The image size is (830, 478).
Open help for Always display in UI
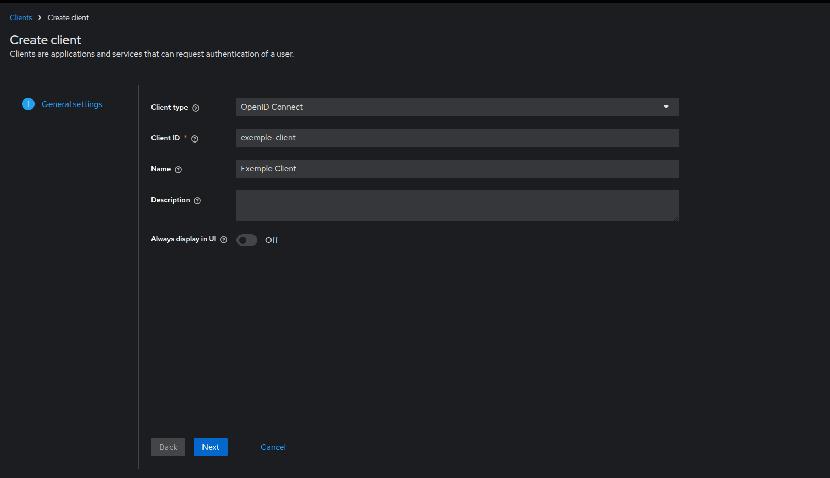pyautogui.click(x=223, y=239)
